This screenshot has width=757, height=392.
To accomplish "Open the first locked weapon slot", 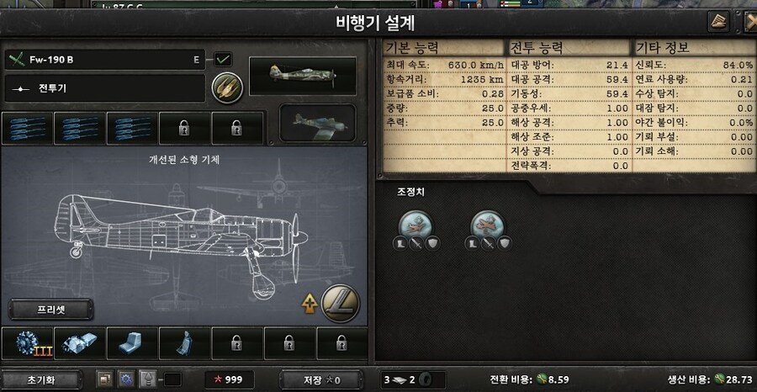I will [184, 129].
